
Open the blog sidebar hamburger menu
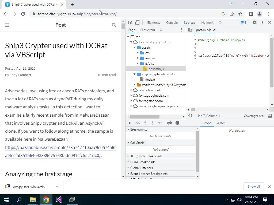click(7, 25)
